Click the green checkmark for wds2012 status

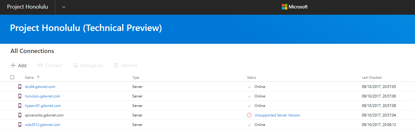coord(249,125)
